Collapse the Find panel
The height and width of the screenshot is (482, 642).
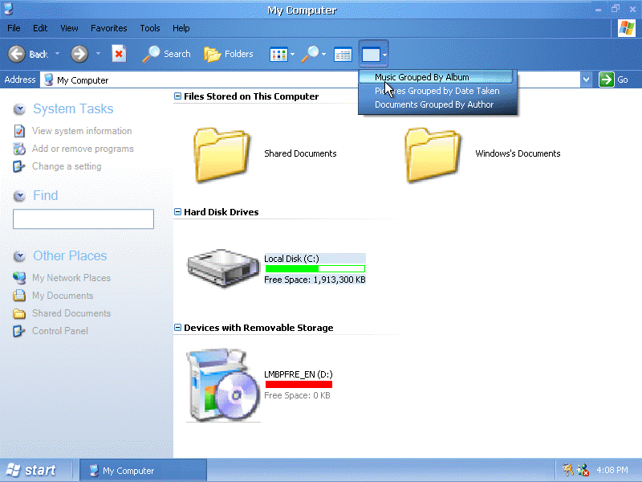click(19, 196)
